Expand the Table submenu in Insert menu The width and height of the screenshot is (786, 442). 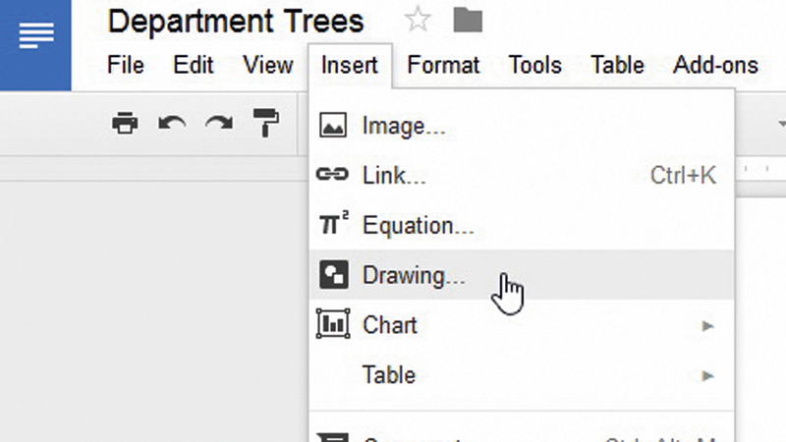[388, 375]
